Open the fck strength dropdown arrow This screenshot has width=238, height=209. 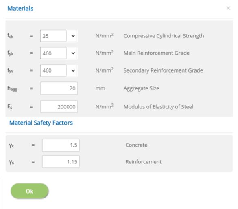pos(73,36)
